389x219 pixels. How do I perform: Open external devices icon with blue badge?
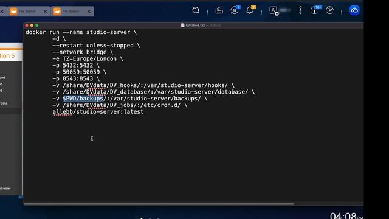[235, 10]
